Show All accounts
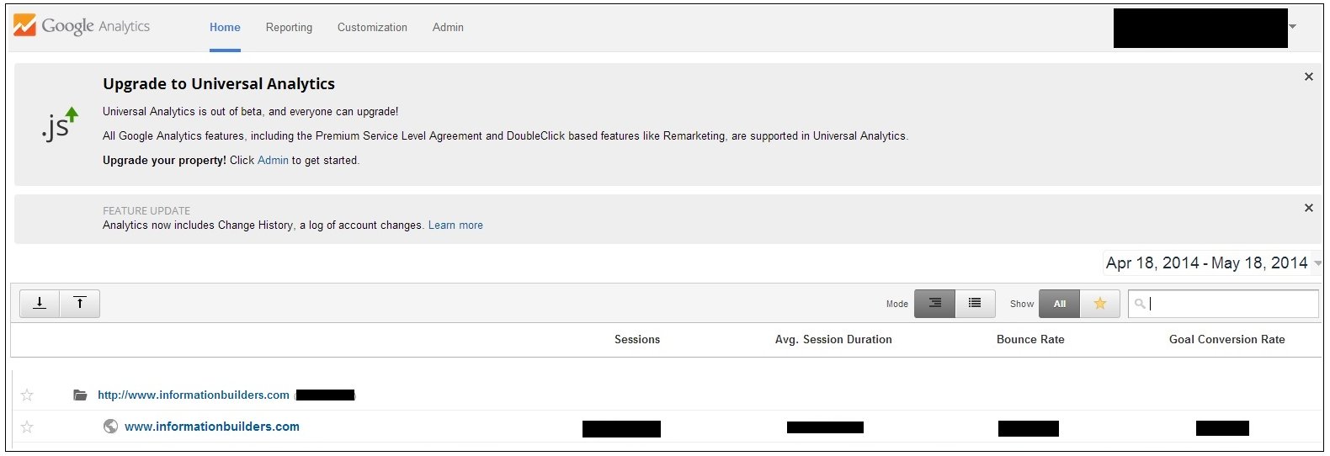This screenshot has width=1330, height=456. (1060, 304)
